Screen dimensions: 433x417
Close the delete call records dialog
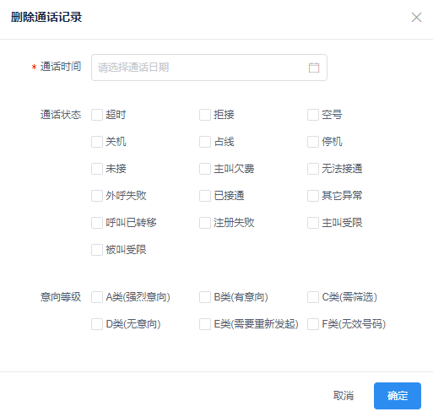point(416,17)
